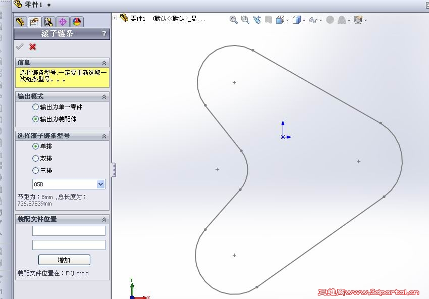The image size is (429, 299).
Task: Open View Orientation dropdown arrow
Action: click(287, 20)
